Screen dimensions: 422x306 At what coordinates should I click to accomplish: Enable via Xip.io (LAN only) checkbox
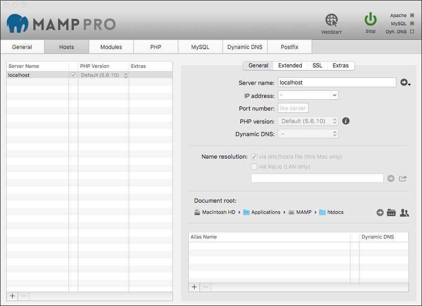click(x=254, y=167)
